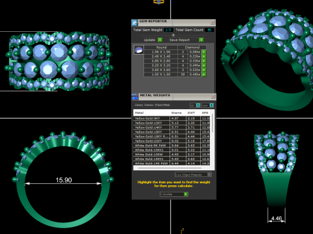This screenshot has width=313, height=234.
Task: Click the Library Classic metal label
Action: tap(152, 105)
